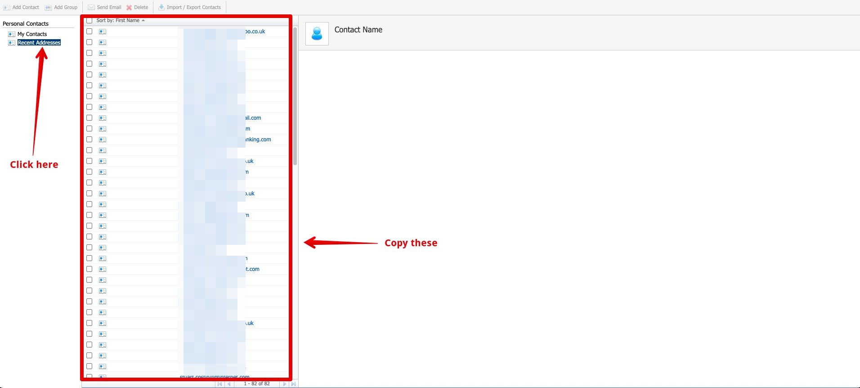This screenshot has height=388, width=860.
Task: Select the Recent Addresses folder
Action: [x=39, y=43]
